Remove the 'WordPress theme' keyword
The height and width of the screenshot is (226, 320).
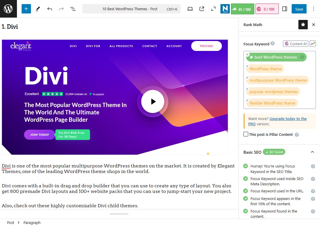pyautogui.click(x=247, y=66)
